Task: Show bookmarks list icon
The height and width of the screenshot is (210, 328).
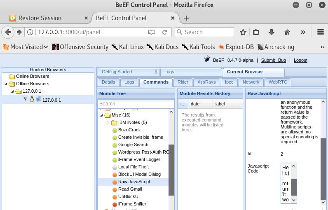Action: (x=256, y=32)
